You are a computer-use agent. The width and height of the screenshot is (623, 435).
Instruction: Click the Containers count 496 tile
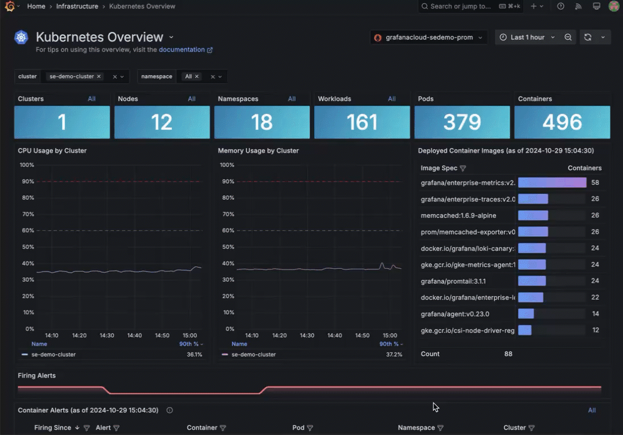pyautogui.click(x=562, y=122)
